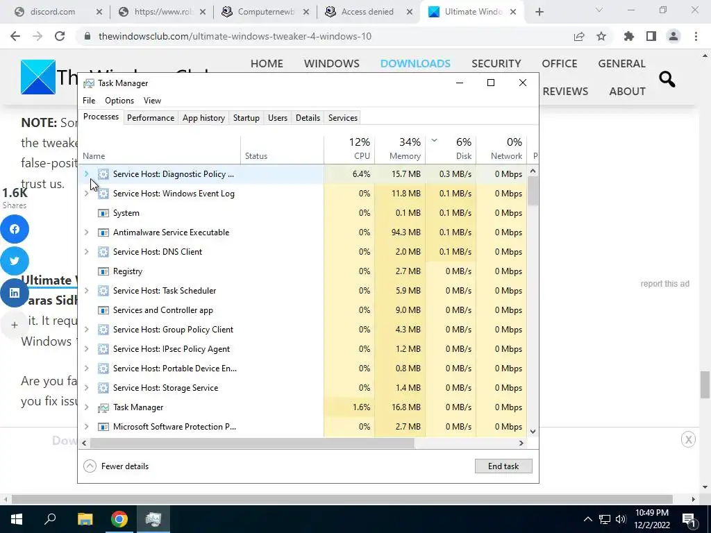
Task: Select the Registry process icon
Action: 103,271
